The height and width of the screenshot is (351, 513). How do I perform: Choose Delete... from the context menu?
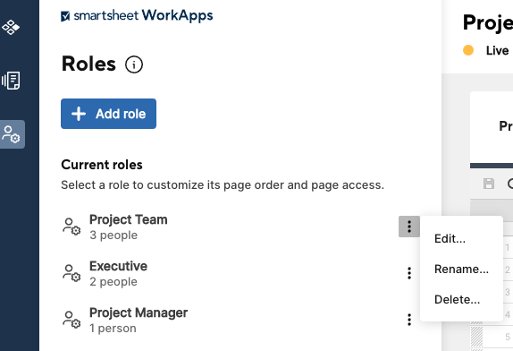457,300
